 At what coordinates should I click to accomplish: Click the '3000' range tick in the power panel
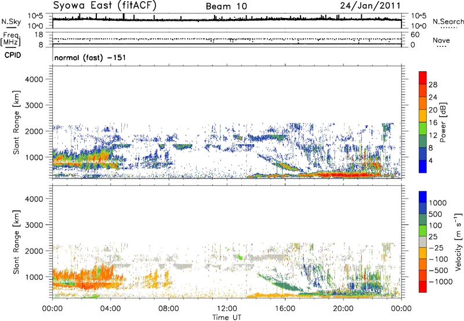[34, 105]
